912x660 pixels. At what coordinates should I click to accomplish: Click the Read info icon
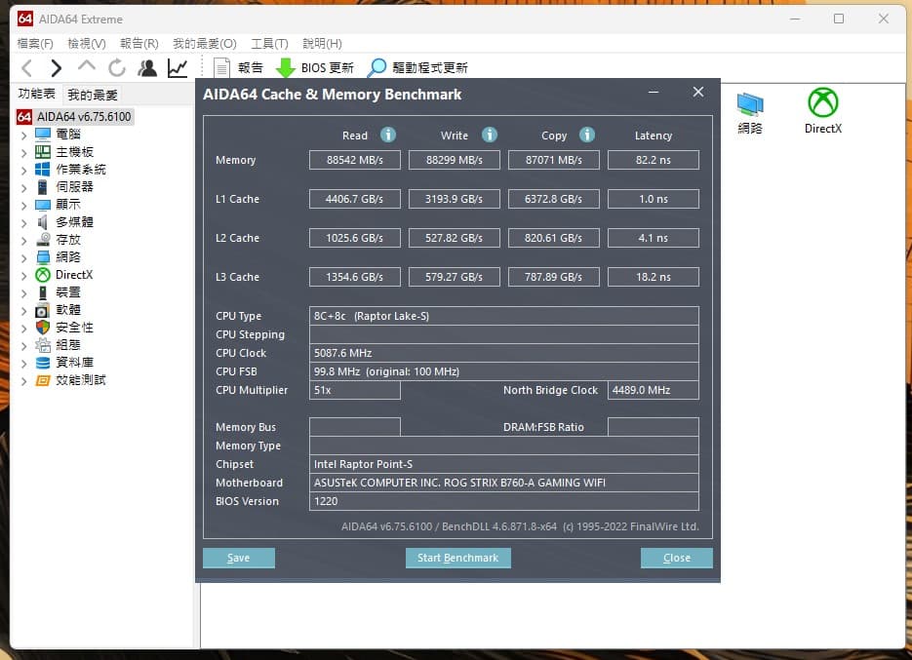coord(388,135)
